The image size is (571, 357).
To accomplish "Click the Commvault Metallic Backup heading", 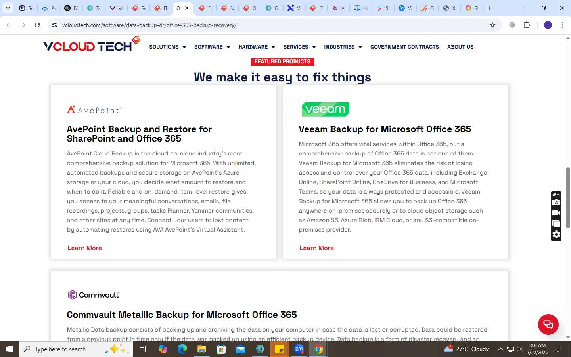I will coord(182,315).
